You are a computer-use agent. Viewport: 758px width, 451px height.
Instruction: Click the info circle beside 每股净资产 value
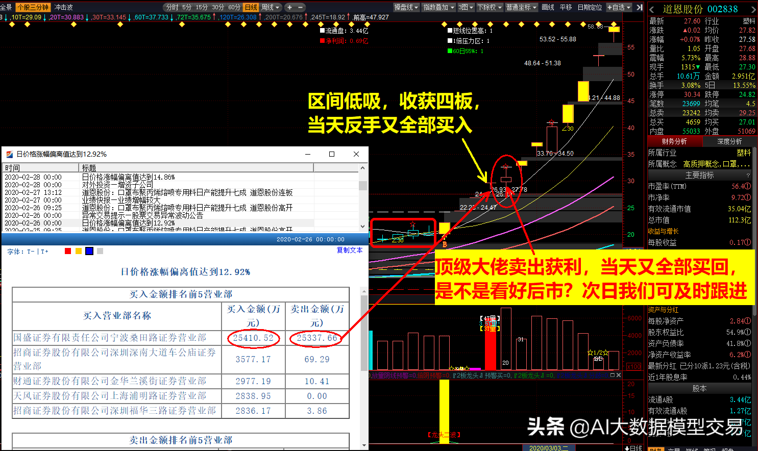tap(748, 321)
